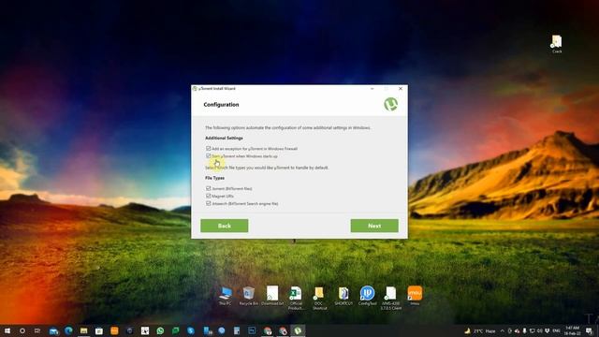Open the taskbar clock and date

pyautogui.click(x=572, y=330)
